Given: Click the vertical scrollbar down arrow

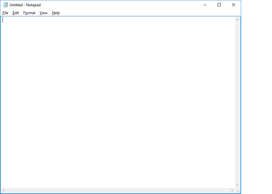Looking at the screenshot, I should coord(237,185).
